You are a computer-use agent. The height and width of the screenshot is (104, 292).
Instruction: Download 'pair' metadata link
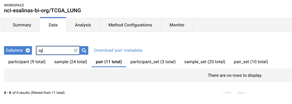(x=118, y=50)
